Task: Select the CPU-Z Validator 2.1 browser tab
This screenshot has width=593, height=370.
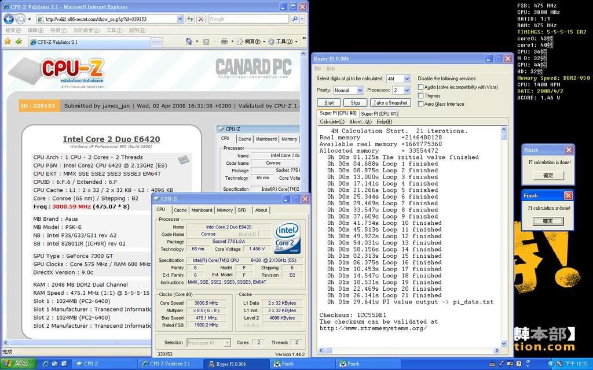Action: pyautogui.click(x=89, y=42)
